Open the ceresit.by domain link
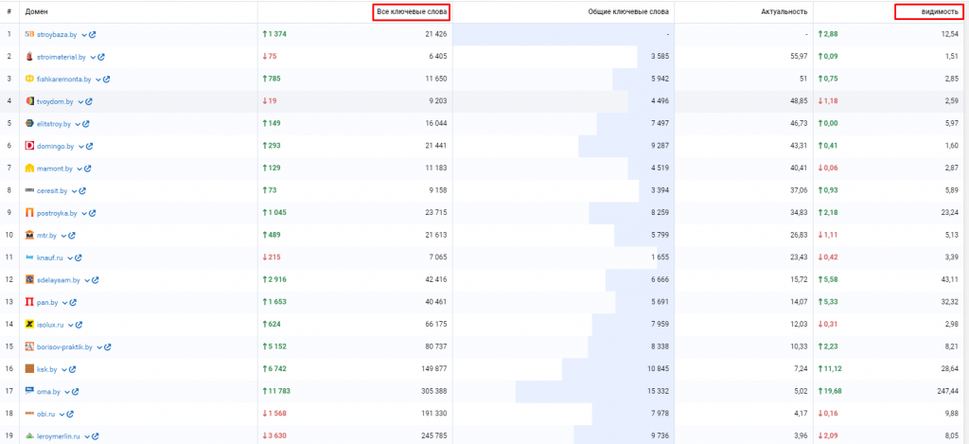Screen dimensions: 969x444 pos(52,191)
